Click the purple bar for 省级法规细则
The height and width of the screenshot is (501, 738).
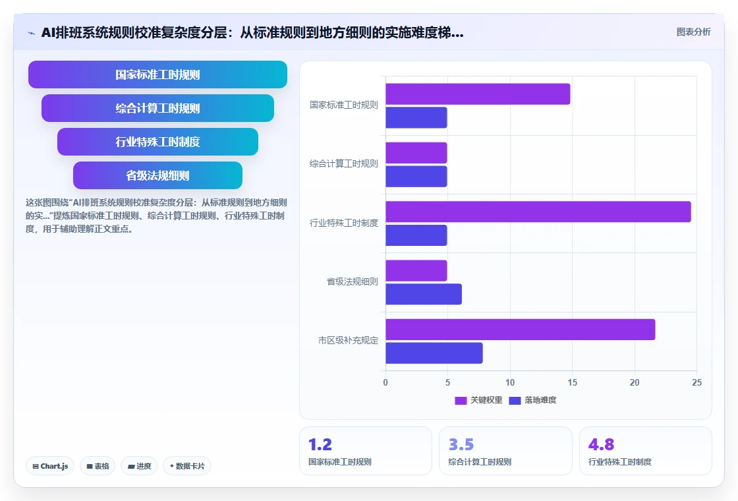pos(416,271)
